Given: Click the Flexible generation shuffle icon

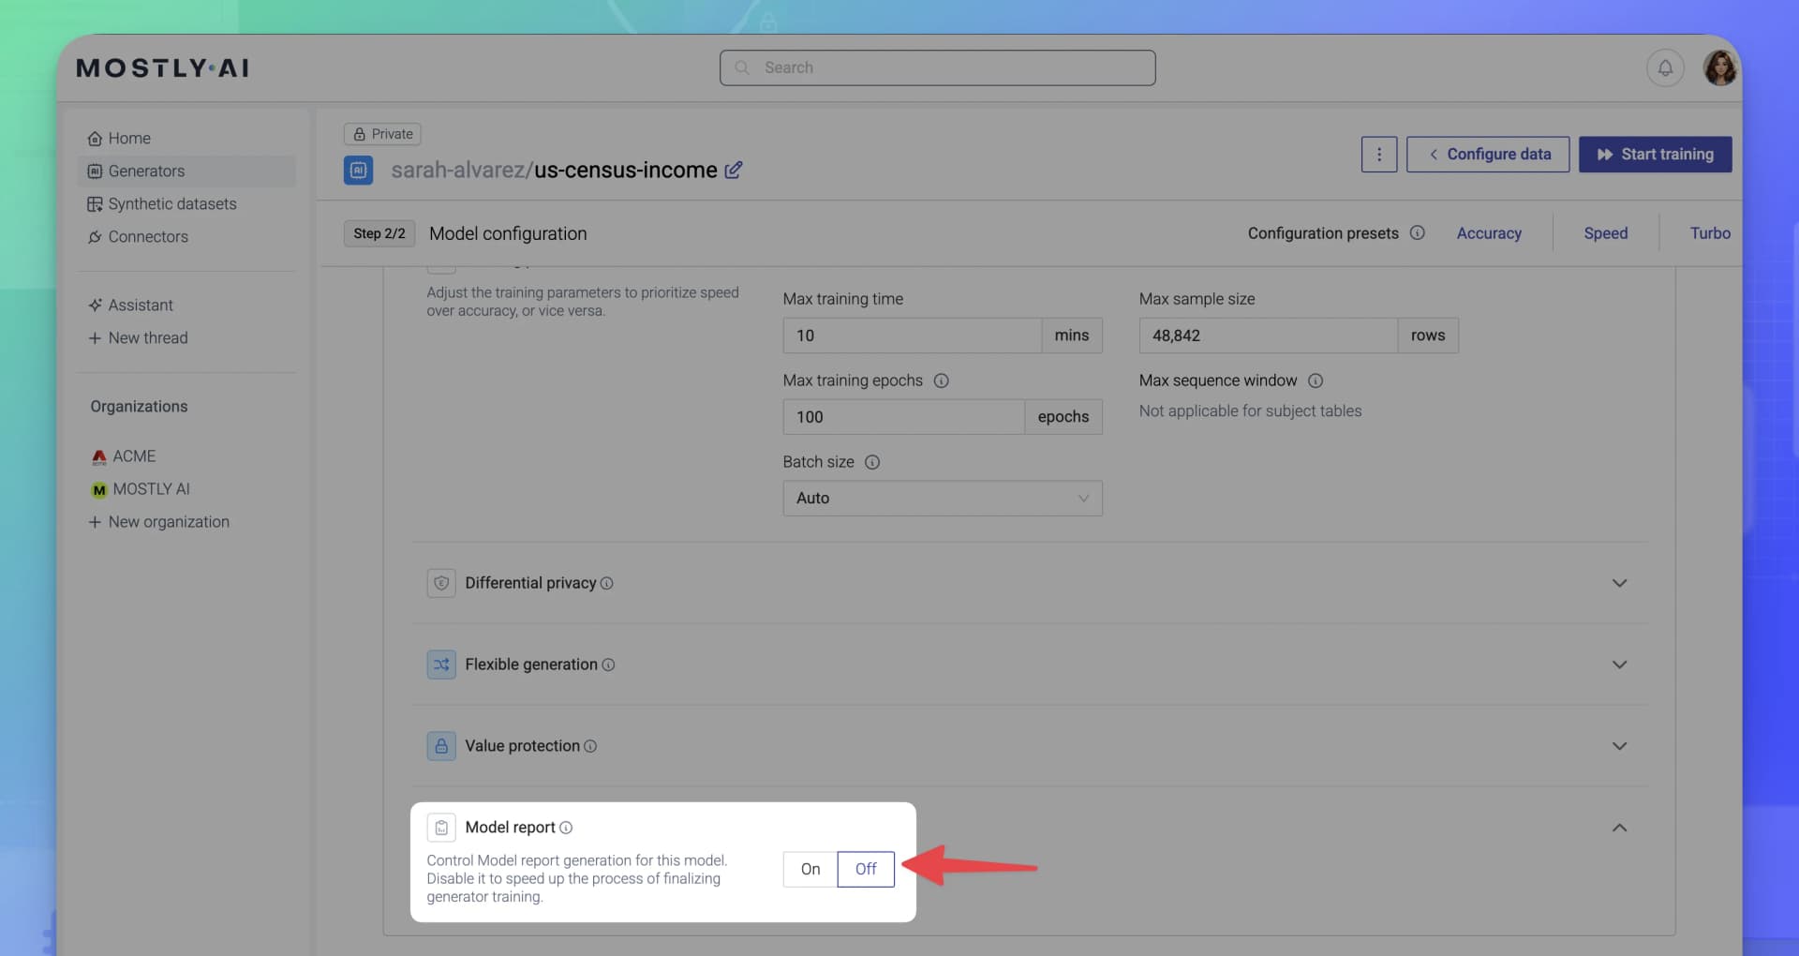Looking at the screenshot, I should [441, 664].
